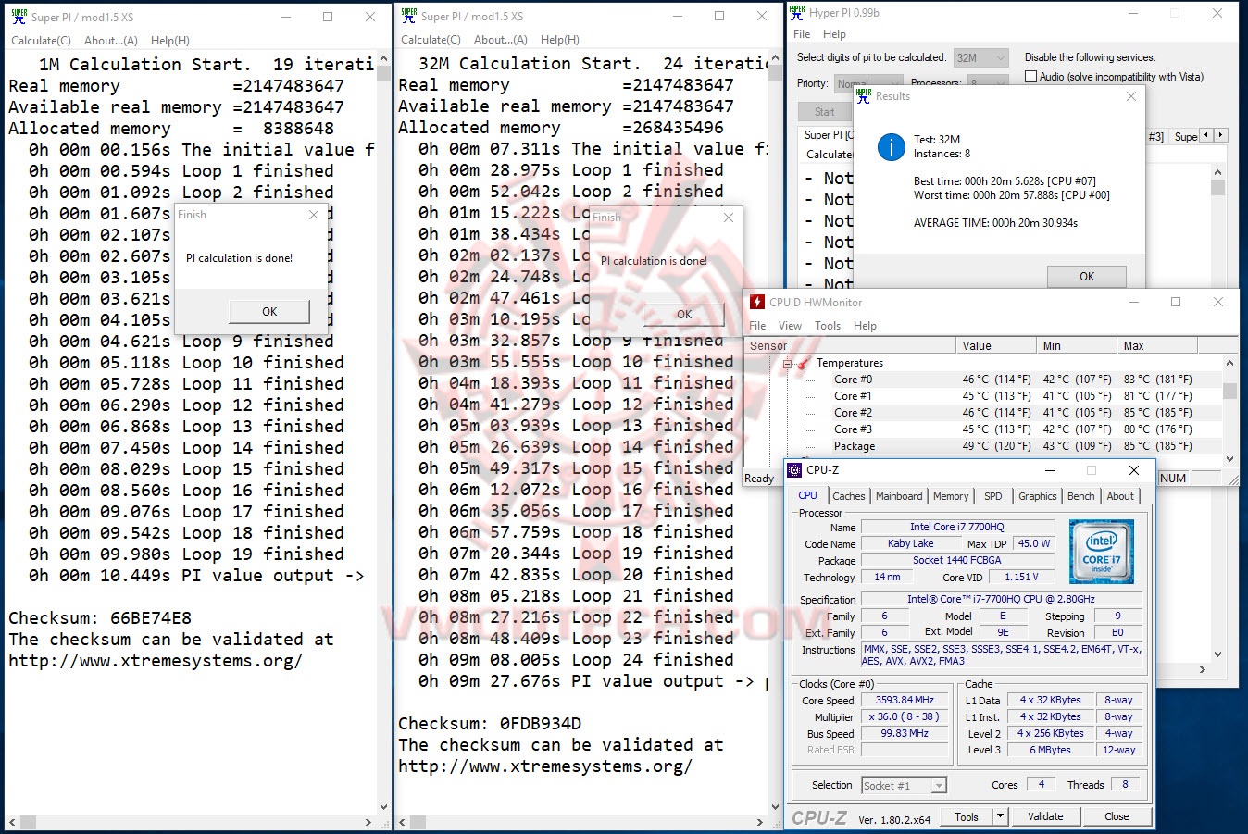
Task: Select the CPU tab in CPU-Z
Action: point(808,495)
